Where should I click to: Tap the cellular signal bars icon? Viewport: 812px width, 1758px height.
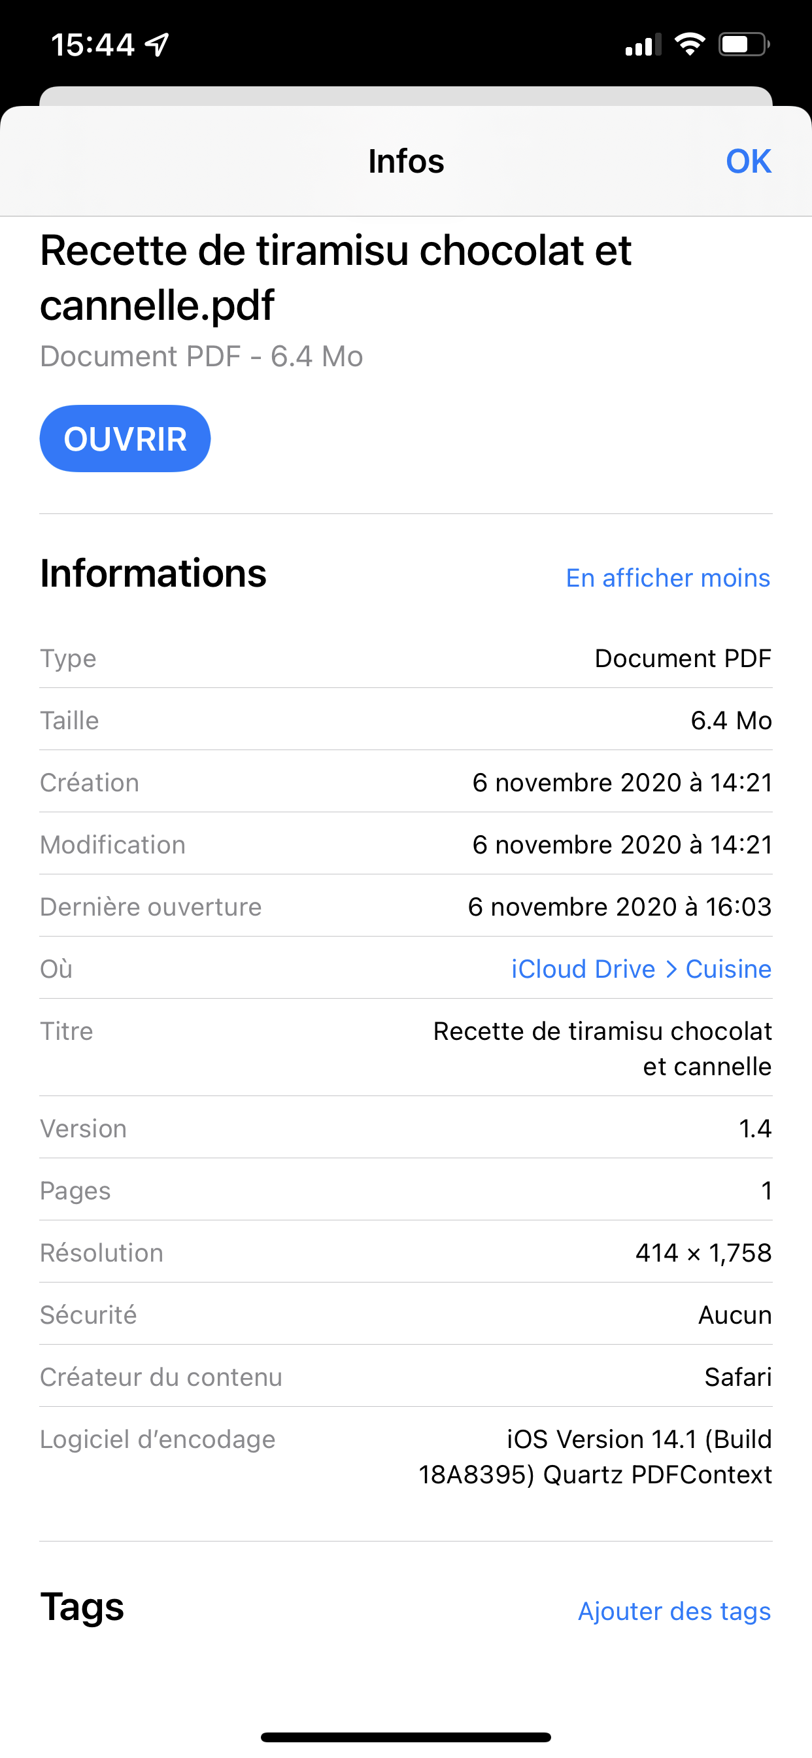pyautogui.click(x=643, y=45)
